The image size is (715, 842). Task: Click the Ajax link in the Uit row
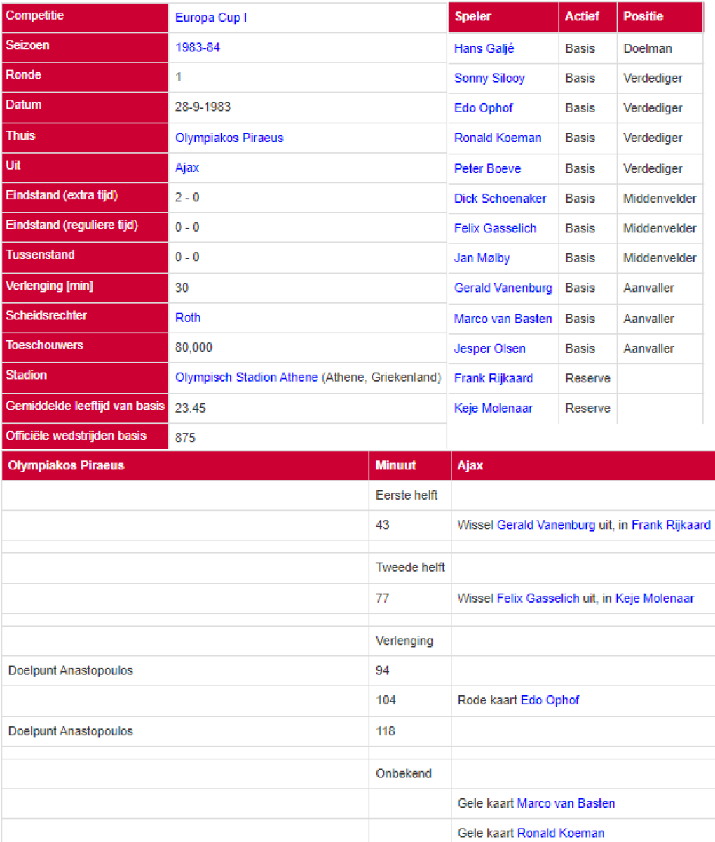pyautogui.click(x=187, y=168)
